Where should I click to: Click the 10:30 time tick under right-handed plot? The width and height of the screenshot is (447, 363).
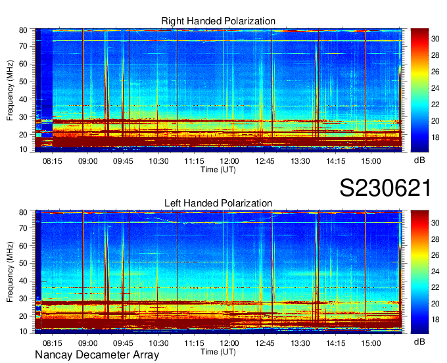pyautogui.click(x=159, y=161)
